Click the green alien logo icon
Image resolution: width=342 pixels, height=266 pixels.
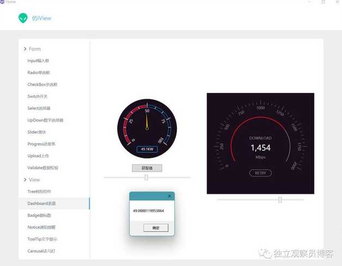23,18
